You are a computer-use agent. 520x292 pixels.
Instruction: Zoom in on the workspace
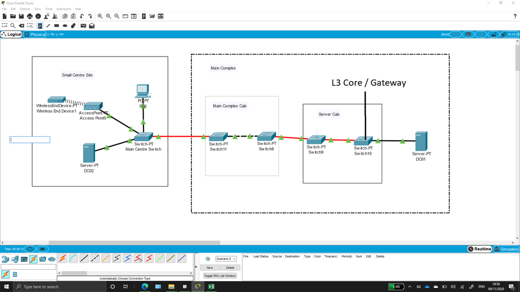coord(100,16)
